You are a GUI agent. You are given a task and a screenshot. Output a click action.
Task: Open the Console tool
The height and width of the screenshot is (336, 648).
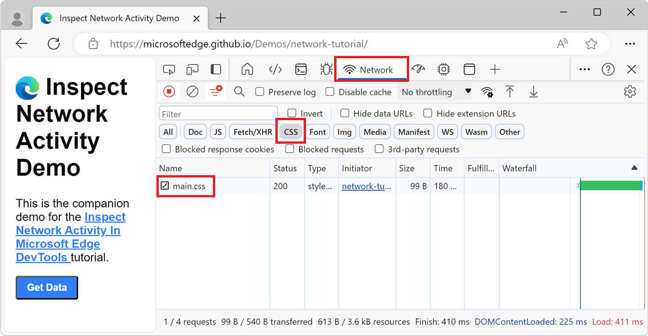301,68
